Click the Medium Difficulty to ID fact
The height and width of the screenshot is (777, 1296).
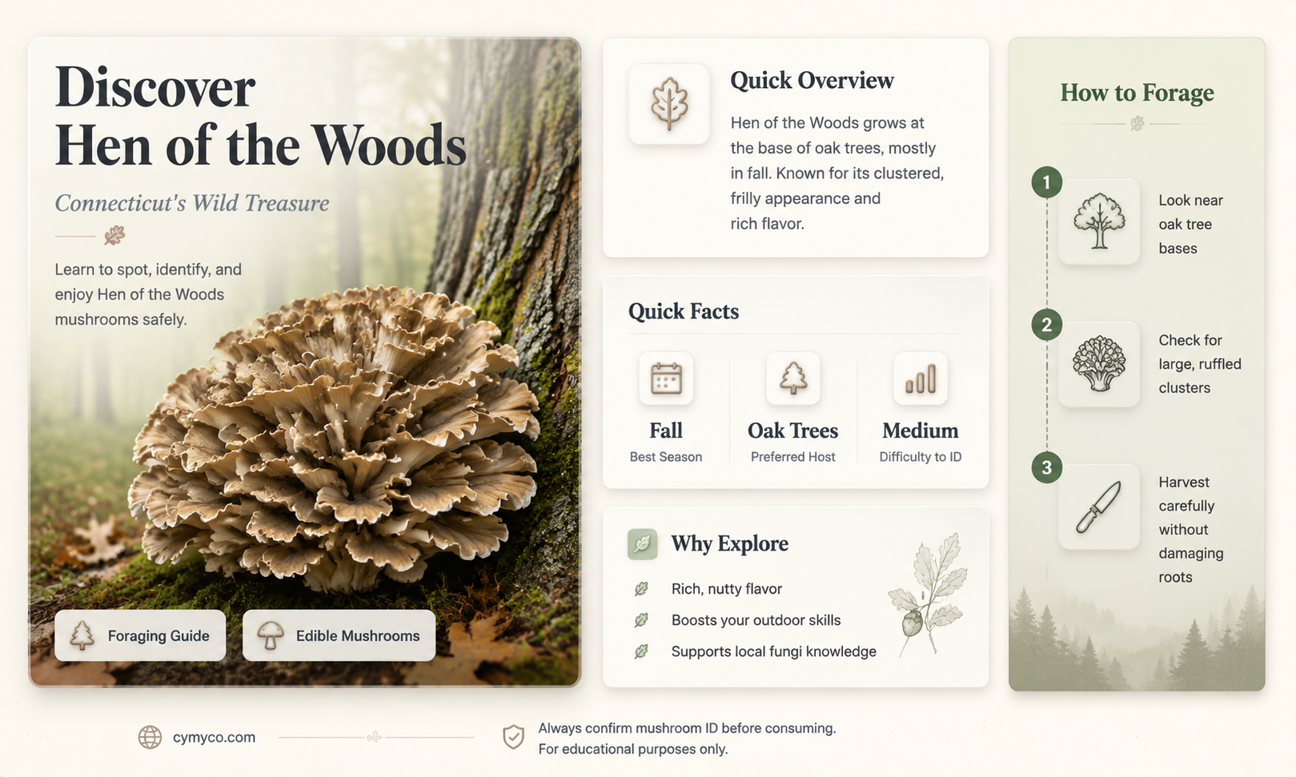pos(921,408)
